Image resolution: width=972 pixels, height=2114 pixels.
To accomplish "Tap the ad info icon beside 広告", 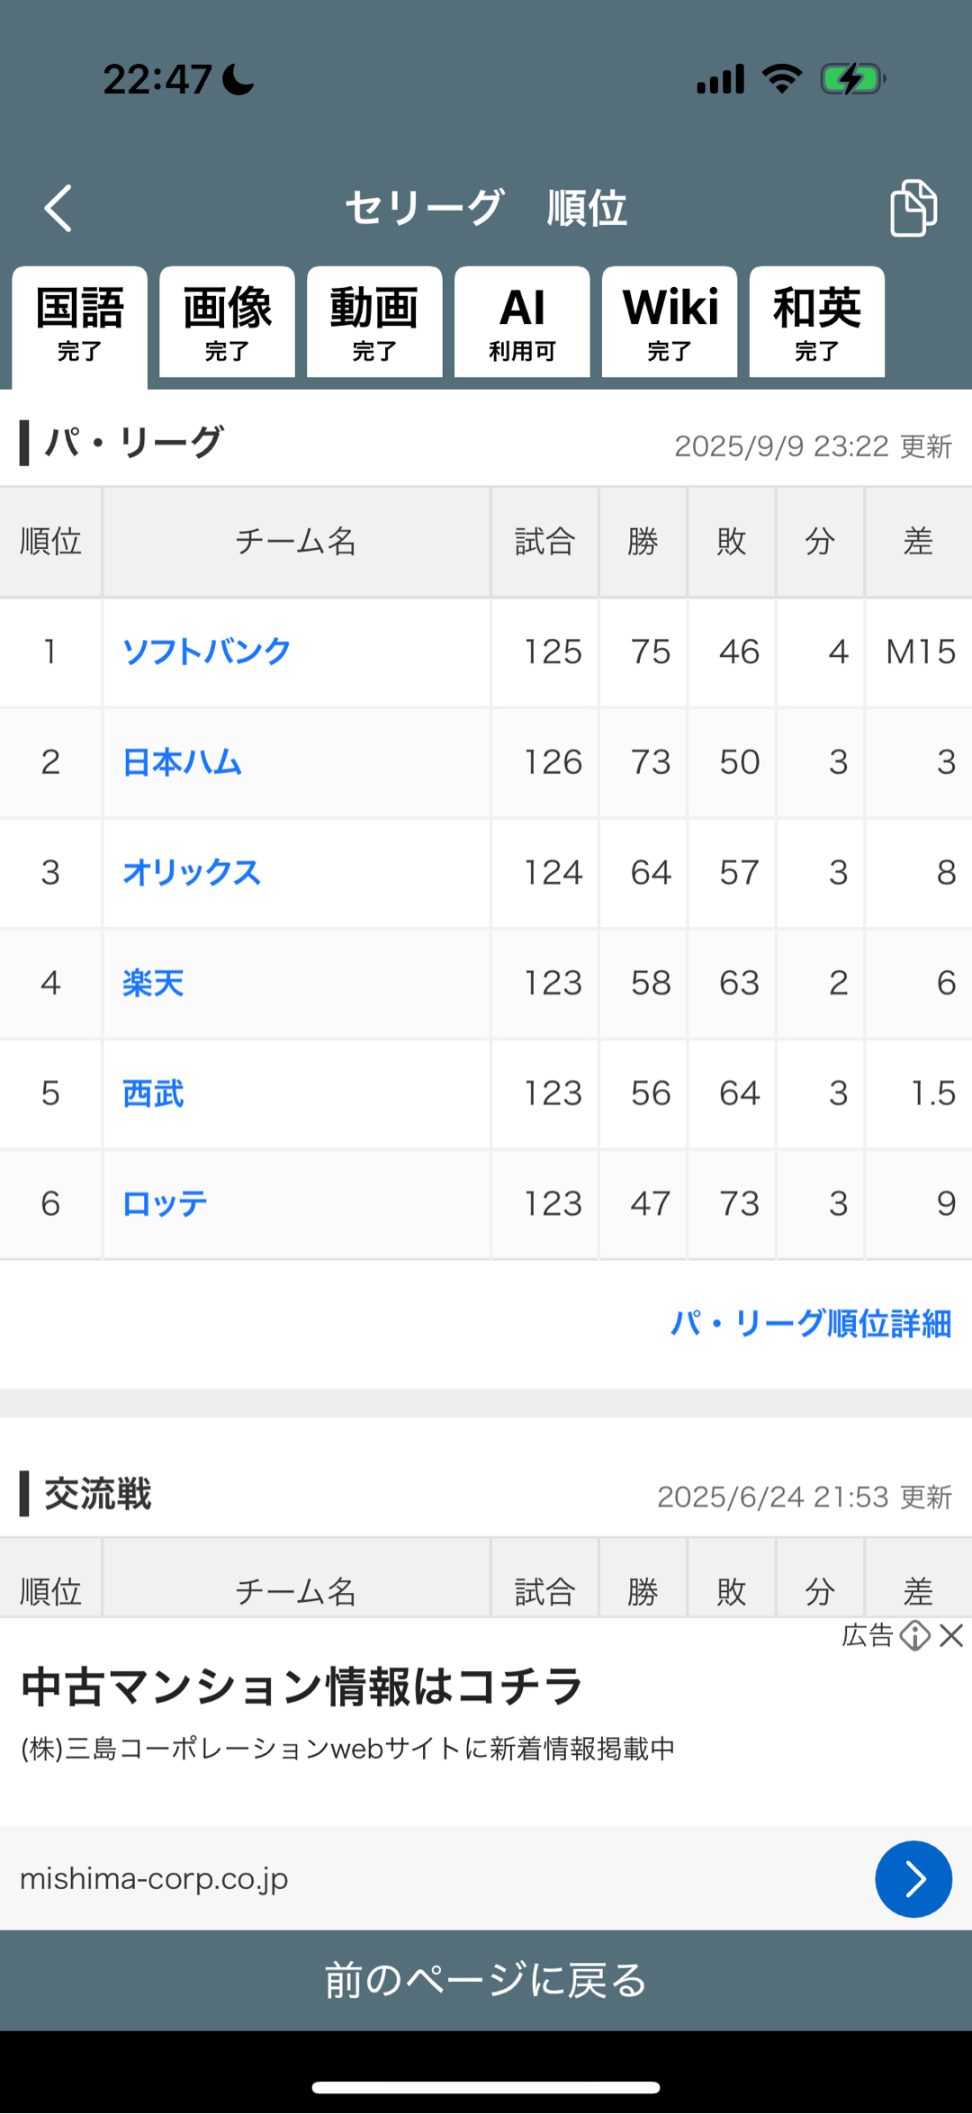I will [914, 1635].
